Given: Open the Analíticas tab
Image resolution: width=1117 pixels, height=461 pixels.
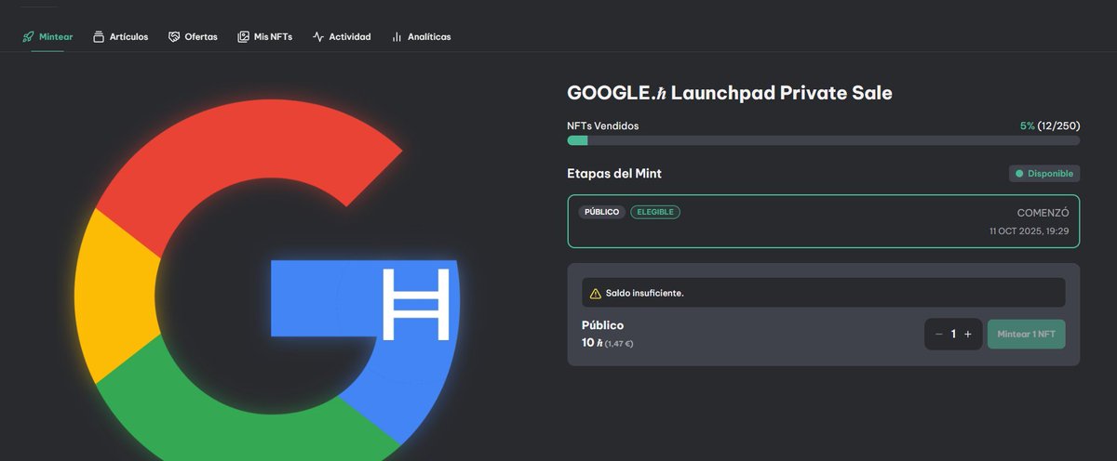Looking at the screenshot, I should click(x=421, y=36).
